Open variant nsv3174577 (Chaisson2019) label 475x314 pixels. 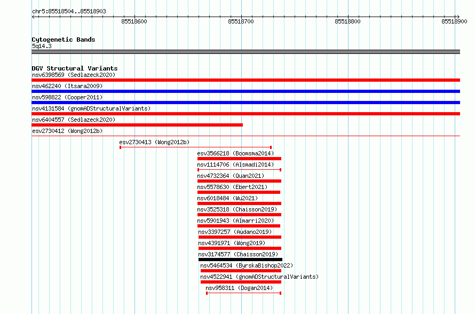[238, 254]
